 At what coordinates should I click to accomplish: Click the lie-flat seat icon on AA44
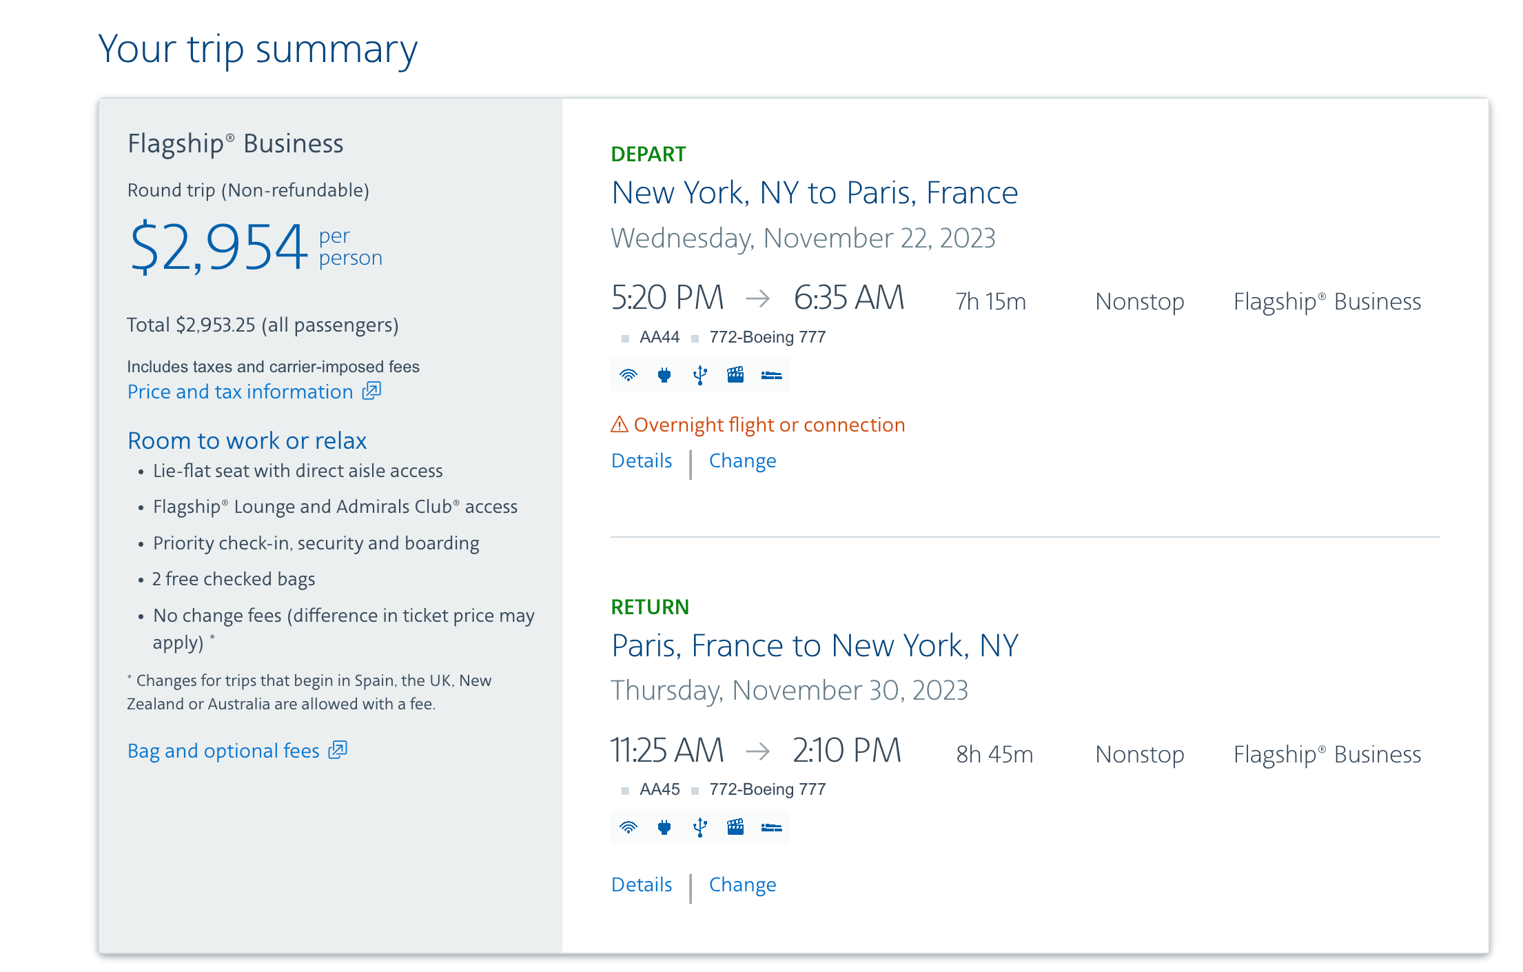coord(771,376)
